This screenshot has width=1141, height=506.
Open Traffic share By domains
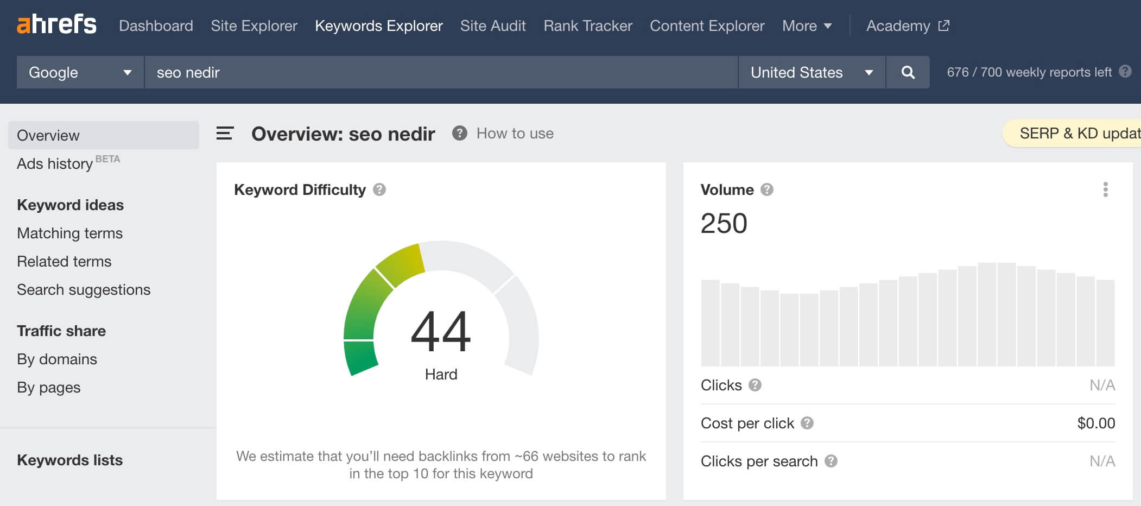[57, 359]
